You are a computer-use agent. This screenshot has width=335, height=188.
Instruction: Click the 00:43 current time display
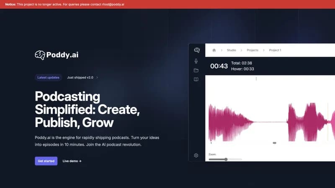[x=219, y=66]
